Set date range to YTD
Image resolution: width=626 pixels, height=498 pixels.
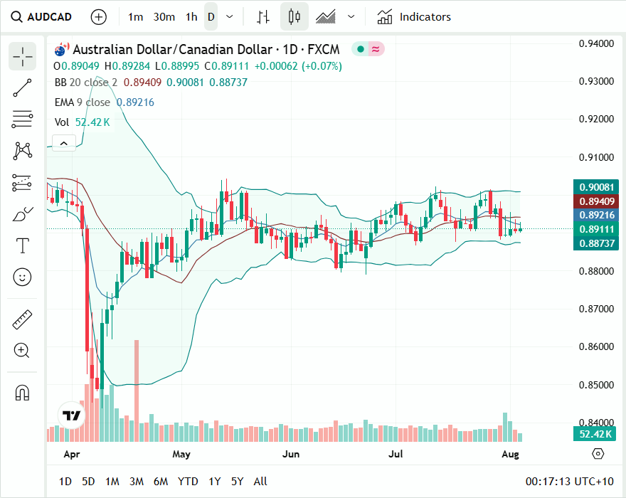[x=188, y=482]
